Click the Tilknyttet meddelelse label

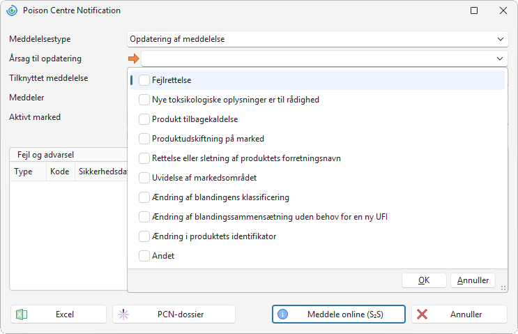[49, 78]
